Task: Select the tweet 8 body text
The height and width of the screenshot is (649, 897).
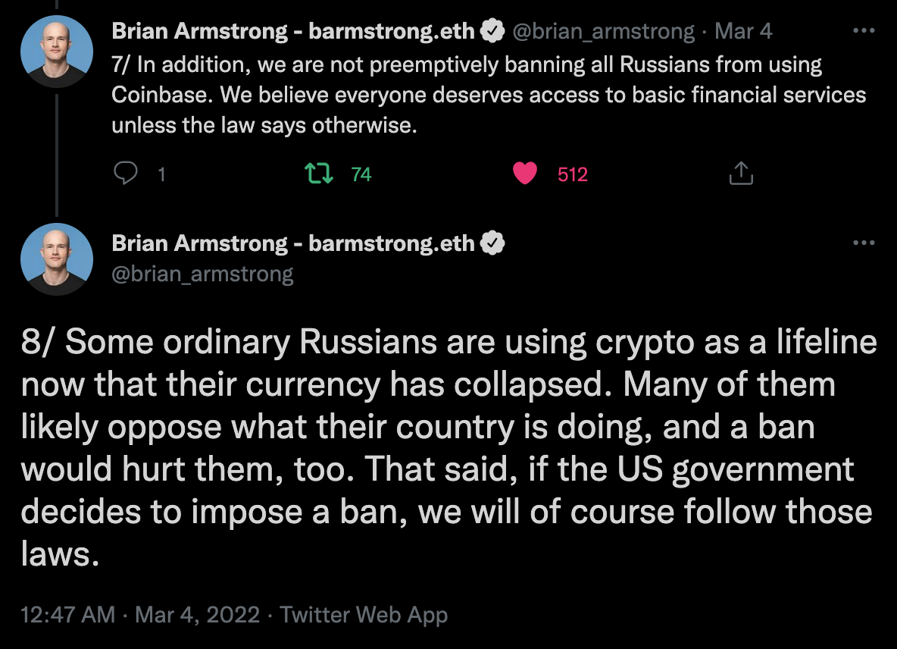Action: [x=448, y=447]
